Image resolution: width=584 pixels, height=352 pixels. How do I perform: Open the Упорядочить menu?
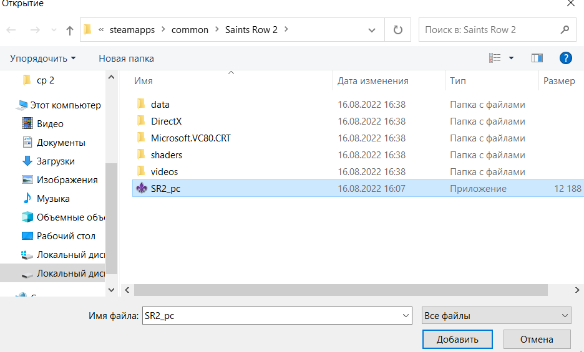tap(43, 59)
